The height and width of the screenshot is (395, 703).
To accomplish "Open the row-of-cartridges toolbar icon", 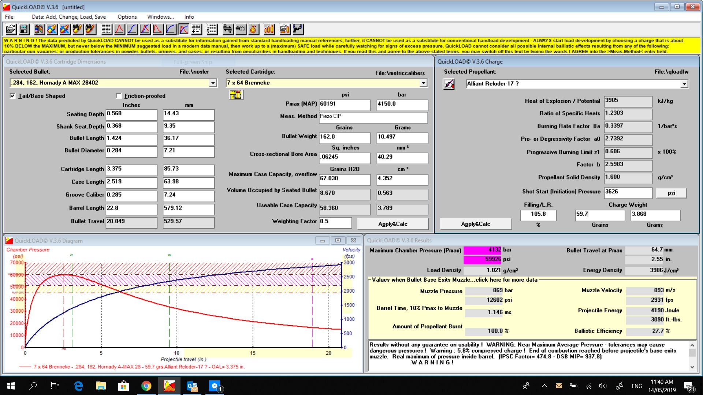I will [269, 29].
